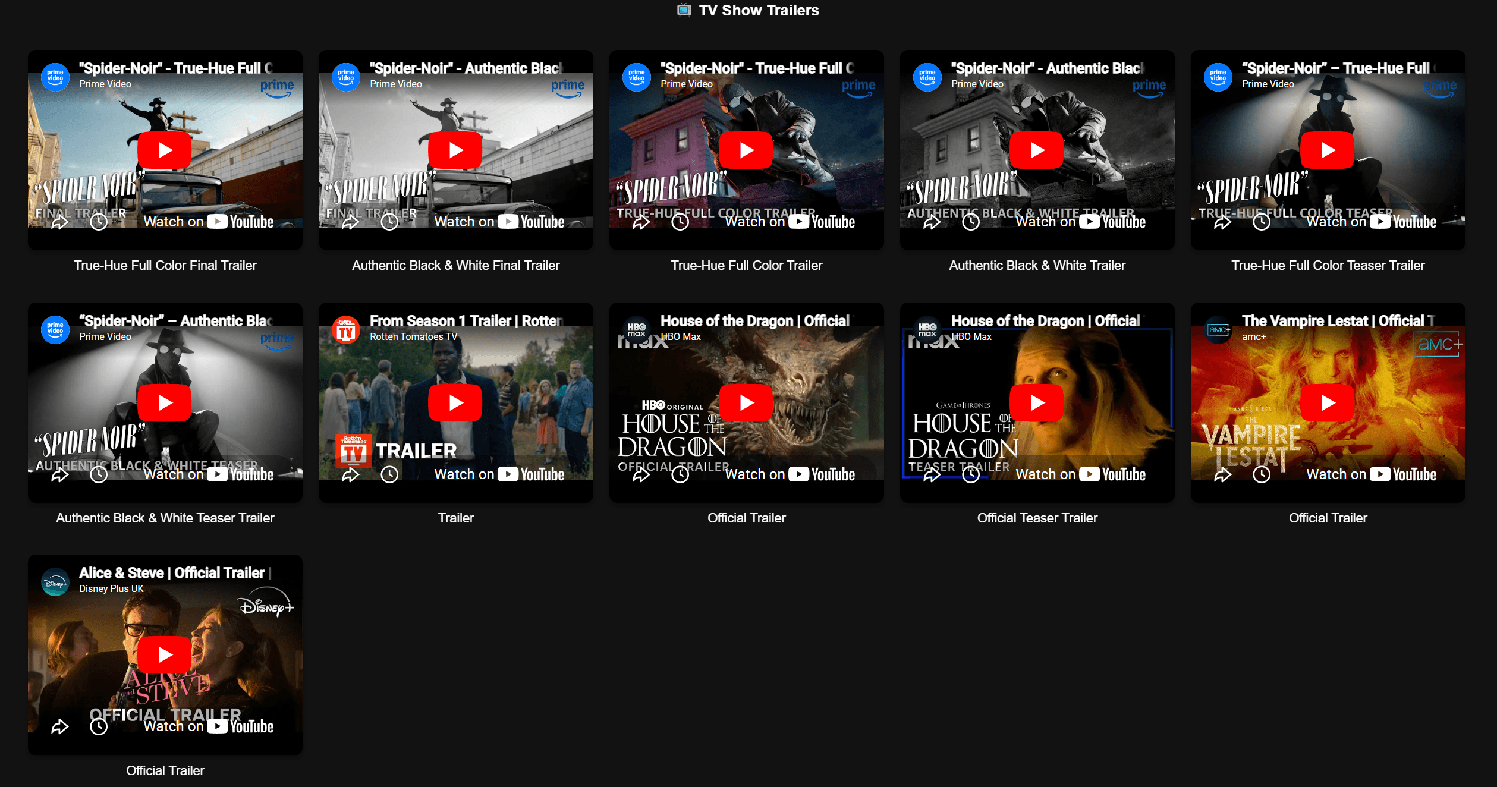1497x787 pixels.
Task: Click caption 'Authentic Black & White Teaser Trailer'
Action: pyautogui.click(x=165, y=518)
